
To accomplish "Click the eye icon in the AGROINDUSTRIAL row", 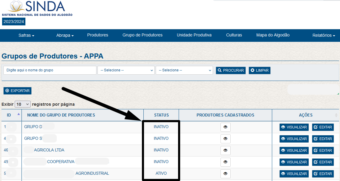I will 226,174.
